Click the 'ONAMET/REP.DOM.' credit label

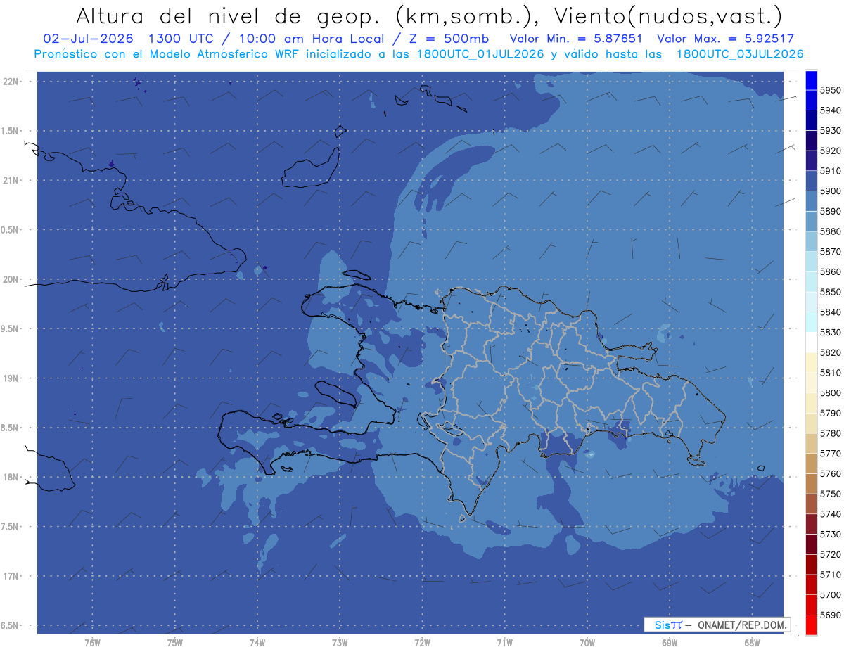click(x=741, y=625)
